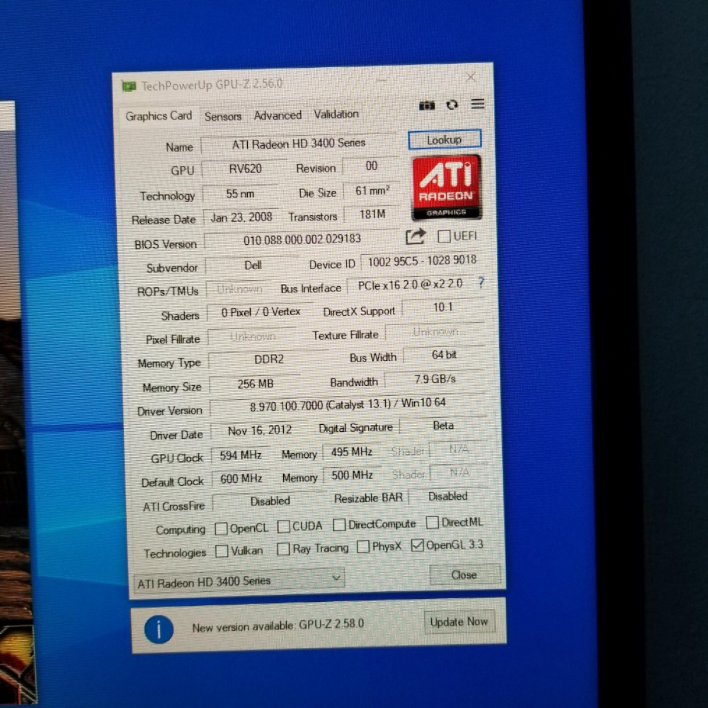Image resolution: width=708 pixels, height=708 pixels.
Task: Click the ATI Radeon Graphics logo
Action: (447, 188)
